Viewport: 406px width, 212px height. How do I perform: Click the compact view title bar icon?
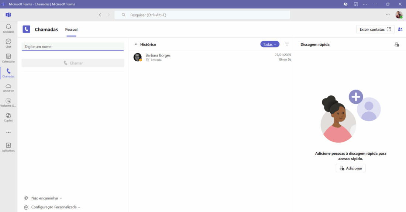[x=356, y=4]
